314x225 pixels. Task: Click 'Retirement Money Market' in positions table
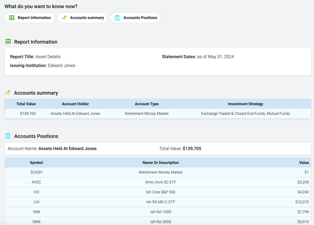[161, 172]
